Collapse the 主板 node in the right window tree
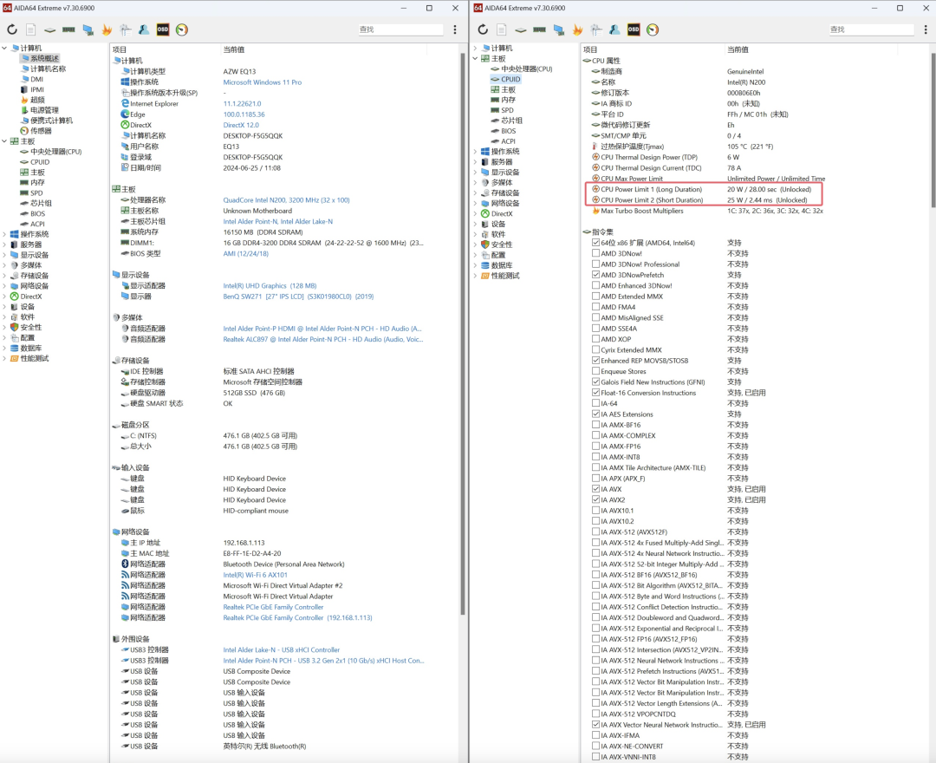The height and width of the screenshot is (763, 936). tap(476, 58)
